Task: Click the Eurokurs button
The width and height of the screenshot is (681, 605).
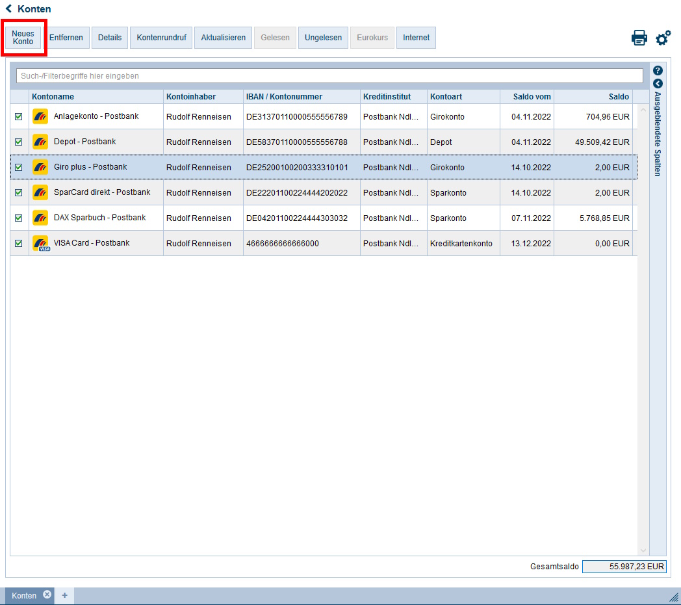Action: (372, 38)
